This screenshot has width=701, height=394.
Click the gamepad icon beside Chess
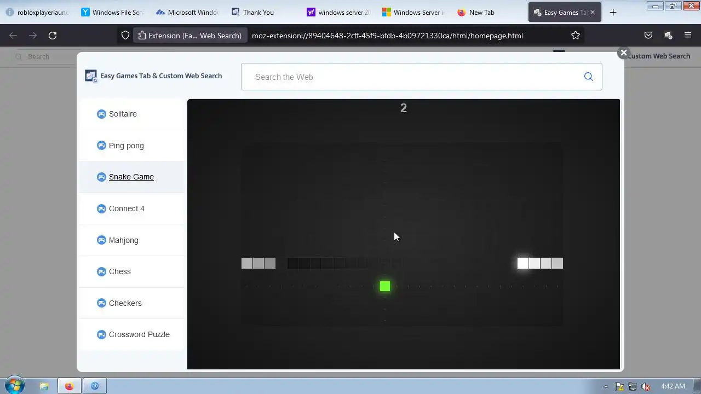[x=101, y=271]
